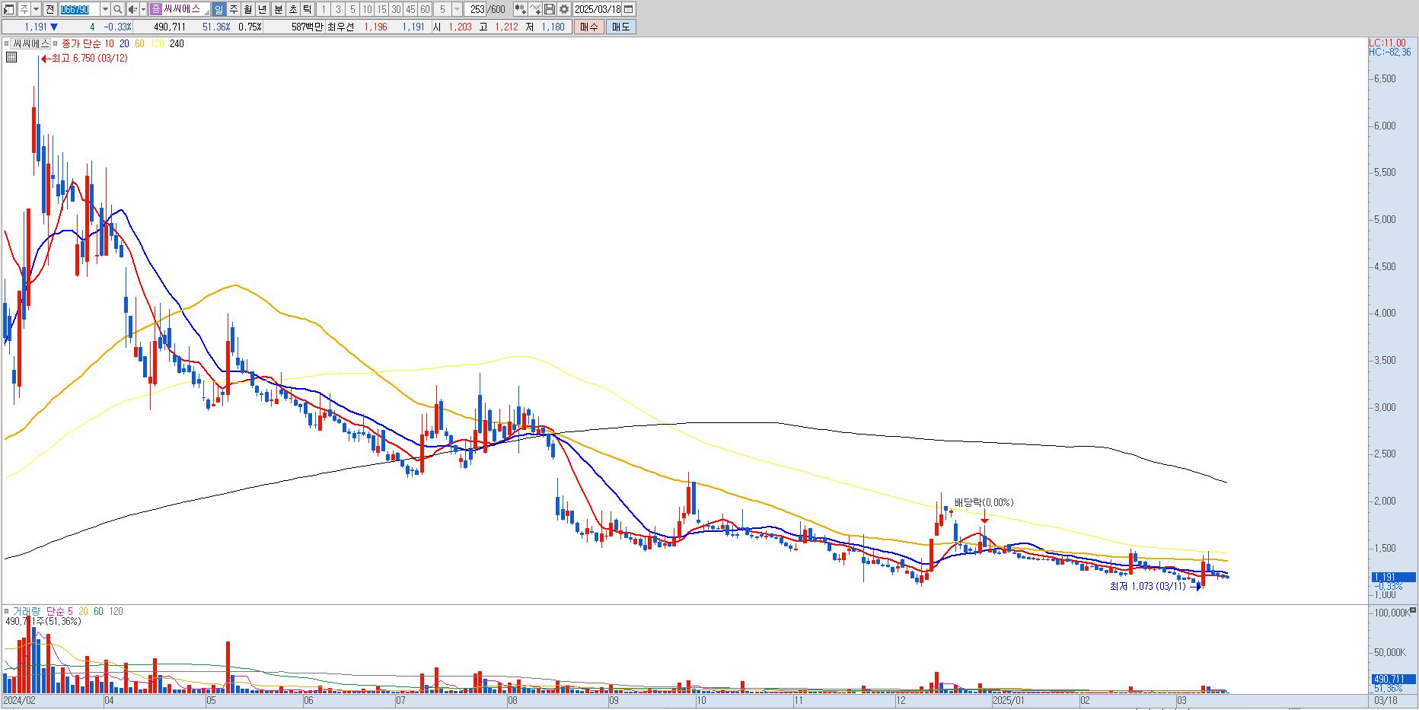Screen dimensions: 1419x710
Task: Click the 15 interval preset button
Action: 381,9
